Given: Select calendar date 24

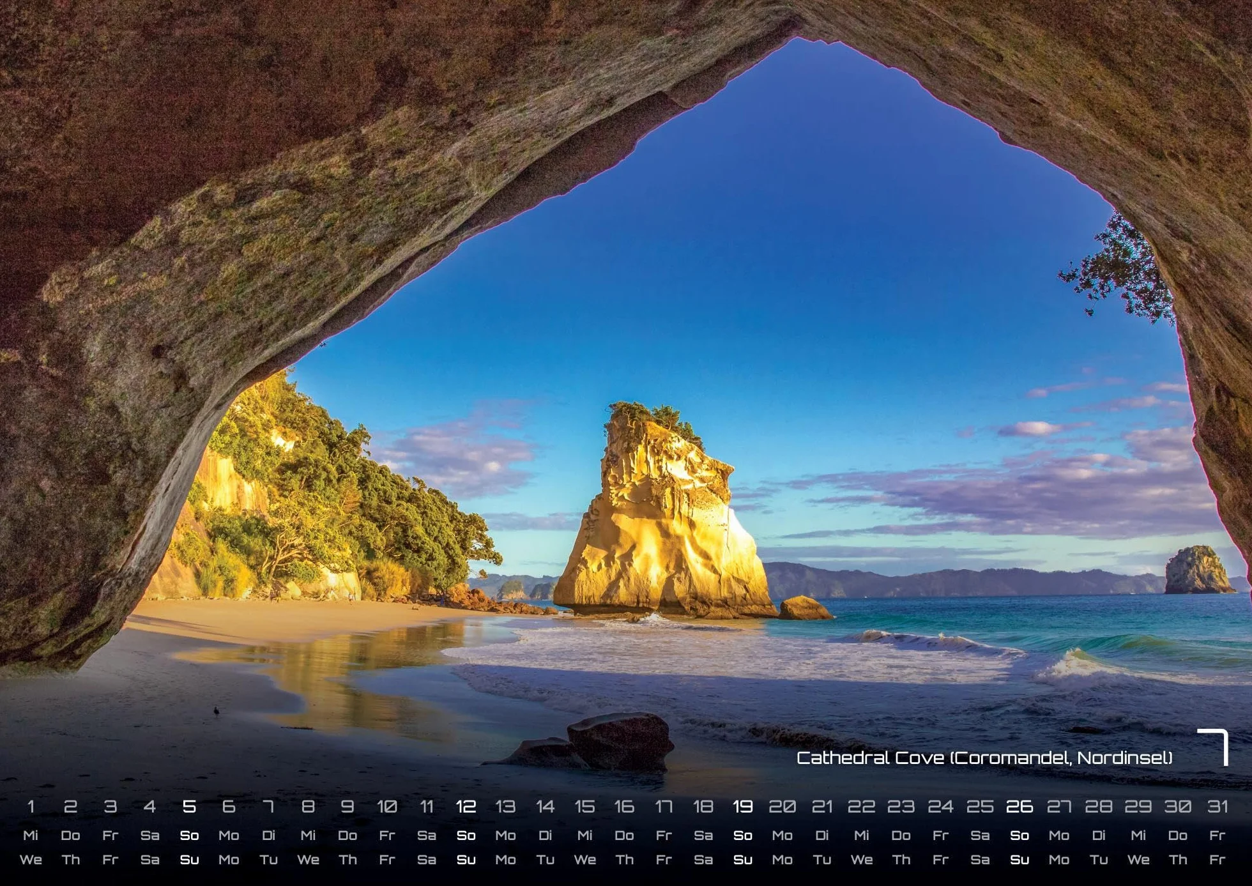Looking at the screenshot, I should [940, 807].
